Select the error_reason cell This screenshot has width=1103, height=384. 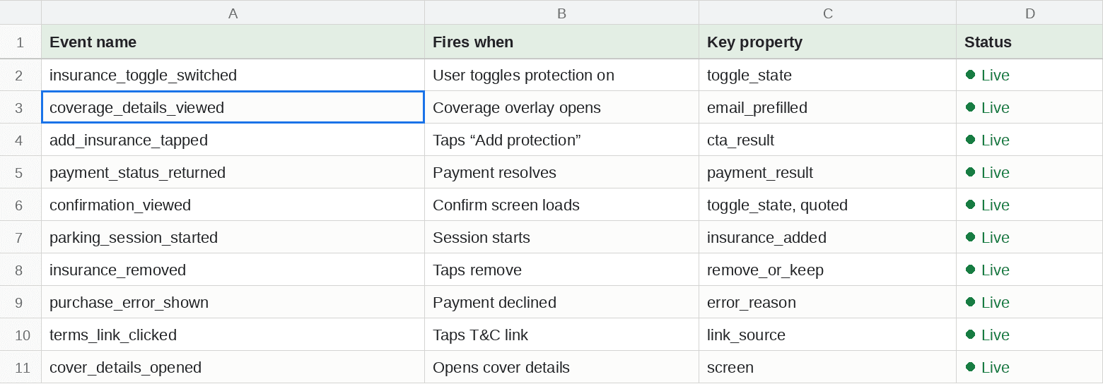point(827,302)
